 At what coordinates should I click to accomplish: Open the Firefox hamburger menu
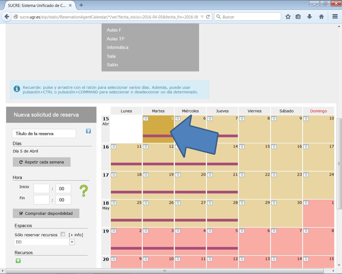coord(335,17)
